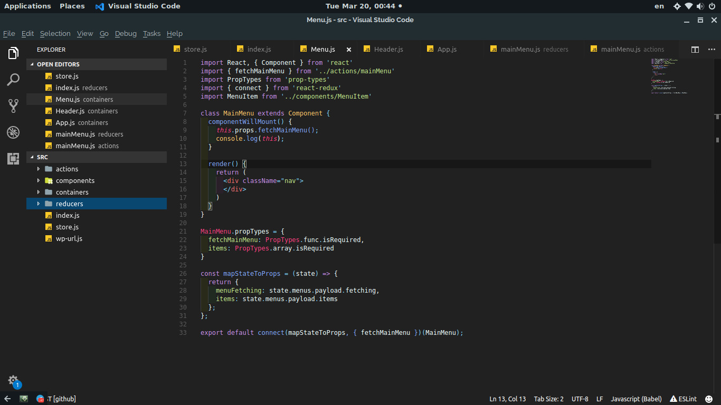Screen dimensions: 721x405
Task: Open index.js in the SRC tree
Action: click(x=97, y=215)
